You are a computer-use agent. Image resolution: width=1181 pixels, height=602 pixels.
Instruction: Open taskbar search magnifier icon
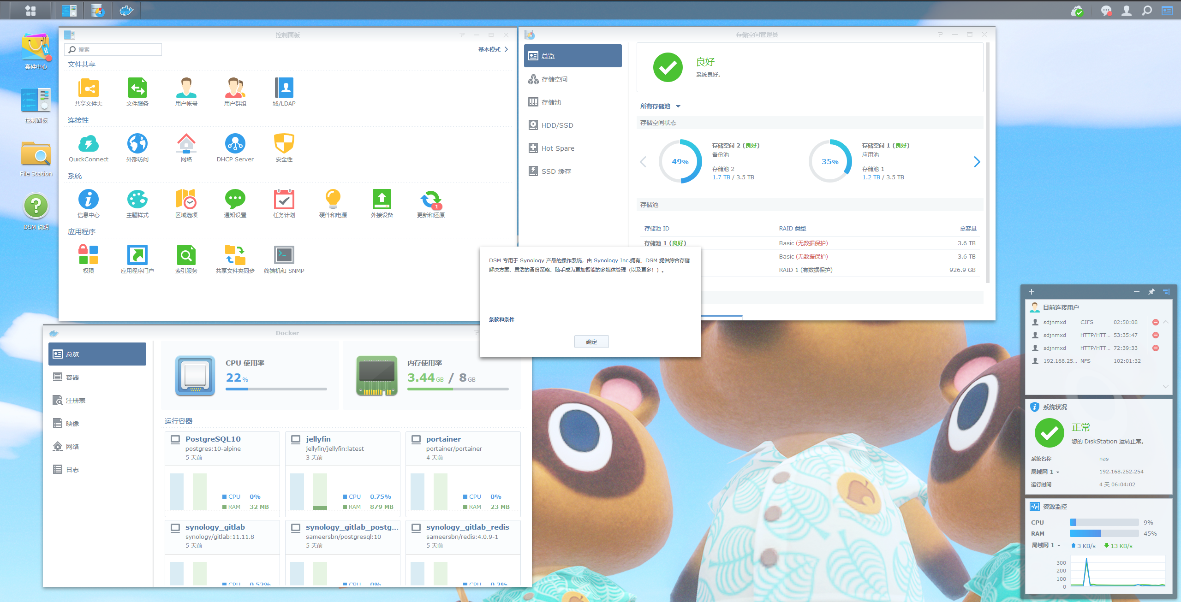pos(1147,10)
